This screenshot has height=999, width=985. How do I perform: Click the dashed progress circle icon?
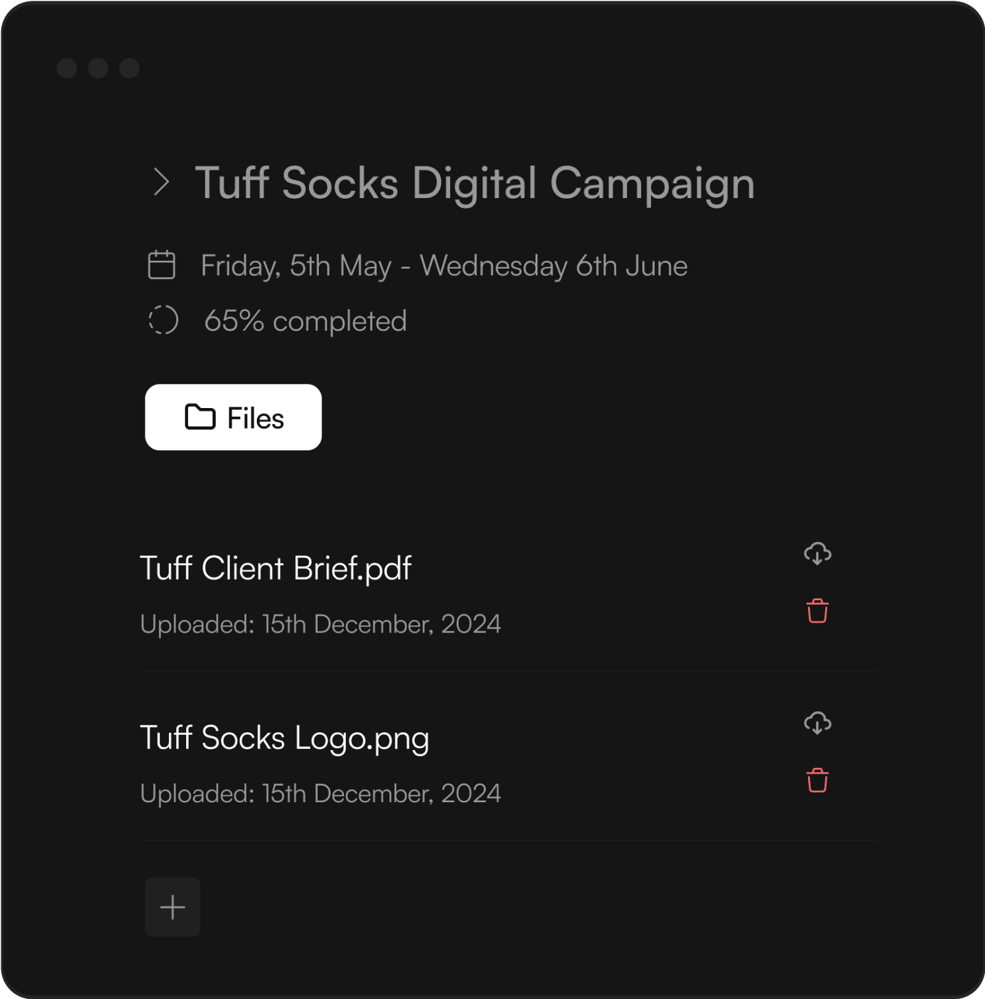click(163, 320)
